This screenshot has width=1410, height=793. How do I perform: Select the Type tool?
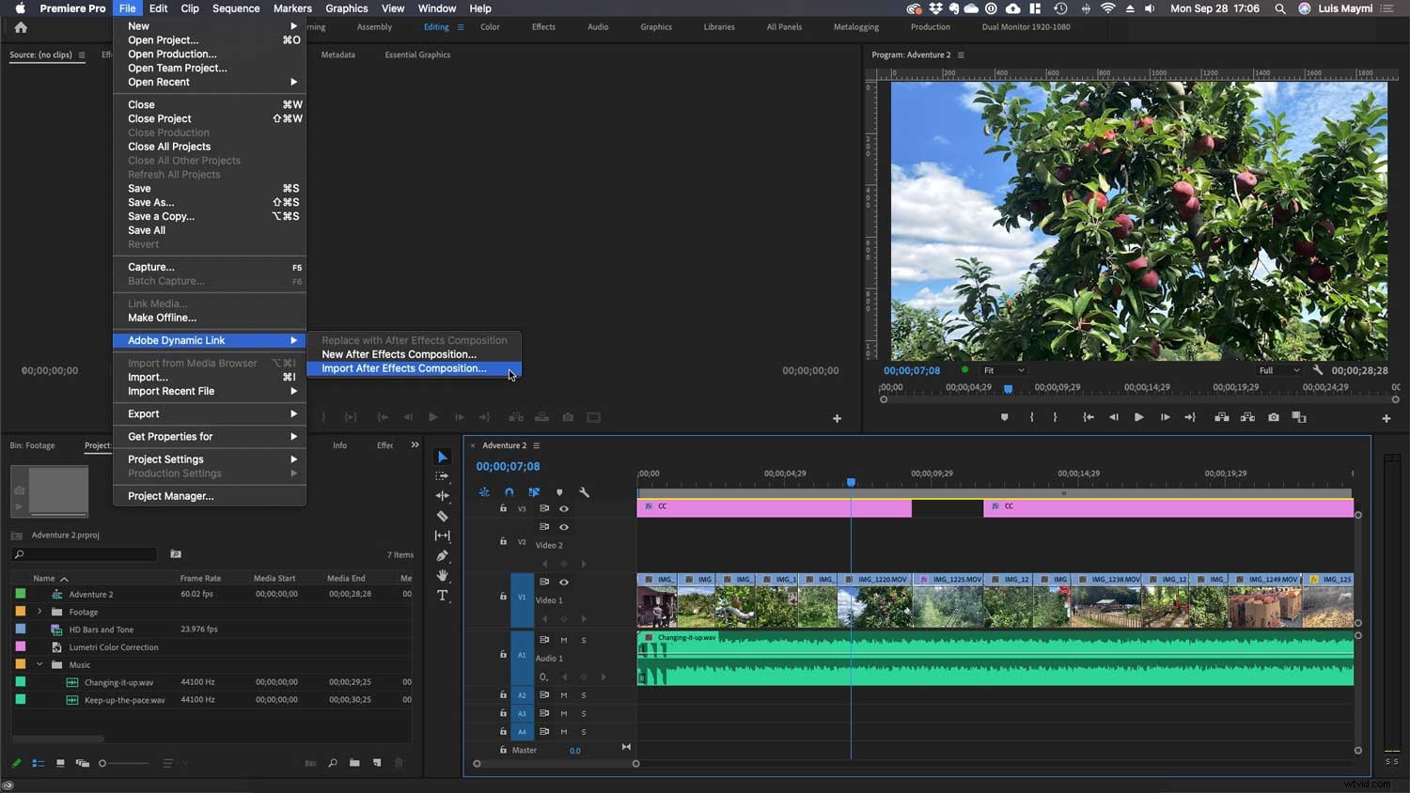pyautogui.click(x=442, y=596)
